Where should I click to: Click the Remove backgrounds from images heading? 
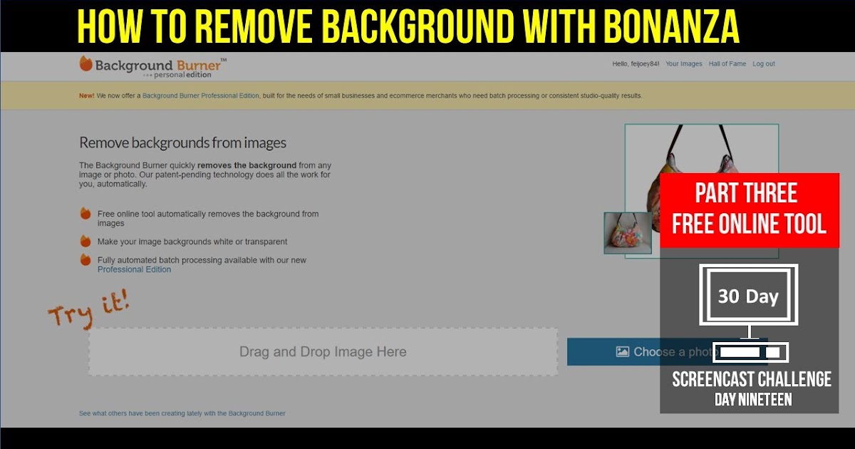click(182, 143)
